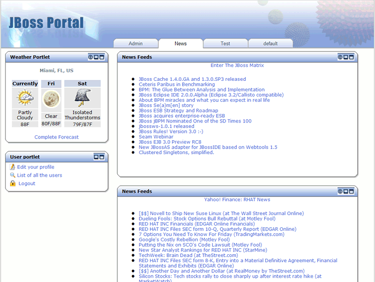Open JBoss jBPM Nominated SD Times 100
The width and height of the screenshot is (375, 282).
click(195, 121)
